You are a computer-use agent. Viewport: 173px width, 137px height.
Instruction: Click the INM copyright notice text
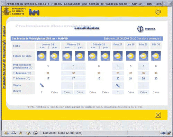pos(85,107)
